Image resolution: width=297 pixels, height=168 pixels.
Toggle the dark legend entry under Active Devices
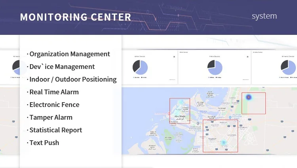click(144, 77)
